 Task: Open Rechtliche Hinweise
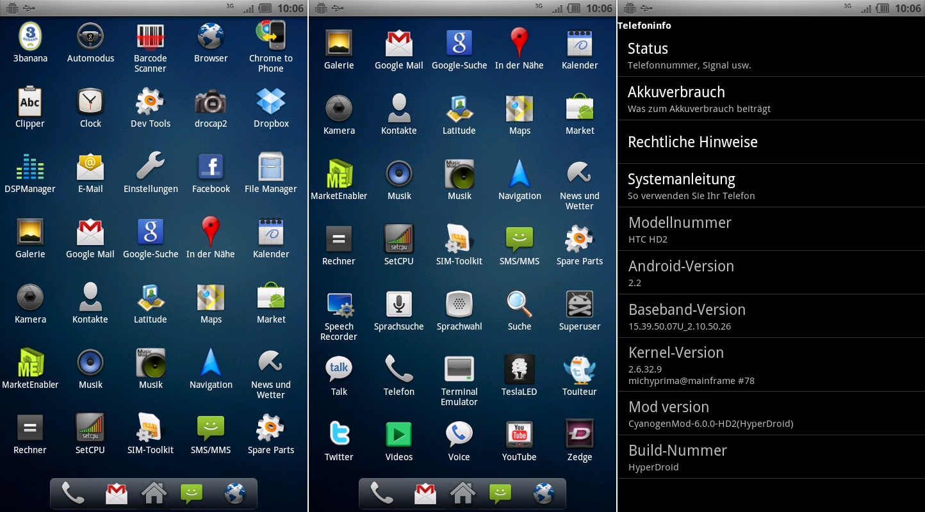(771, 142)
